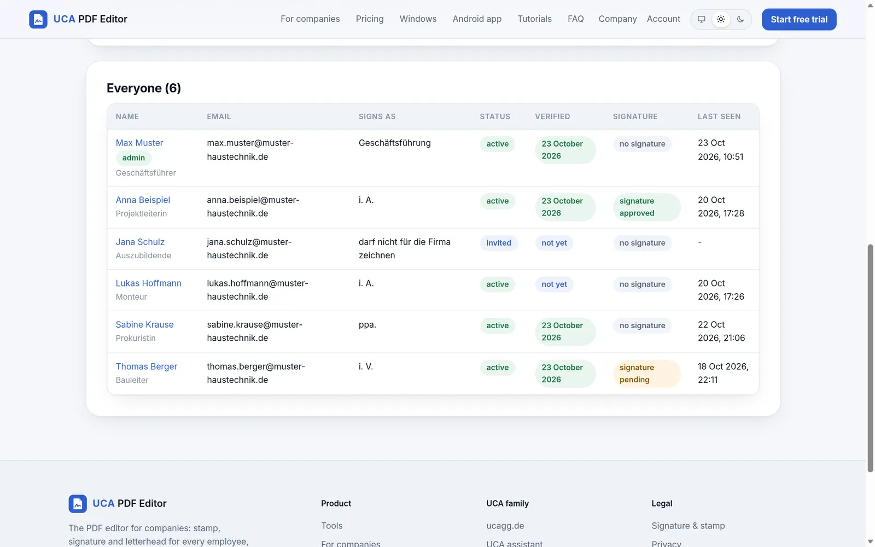Click 'darf nicht für die Firma zeichnen' cell
This screenshot has width=875, height=547.
point(405,249)
